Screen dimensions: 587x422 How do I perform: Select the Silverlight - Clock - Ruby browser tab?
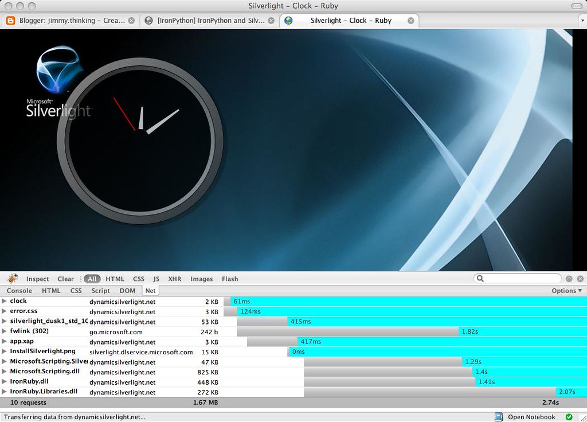pyautogui.click(x=350, y=21)
